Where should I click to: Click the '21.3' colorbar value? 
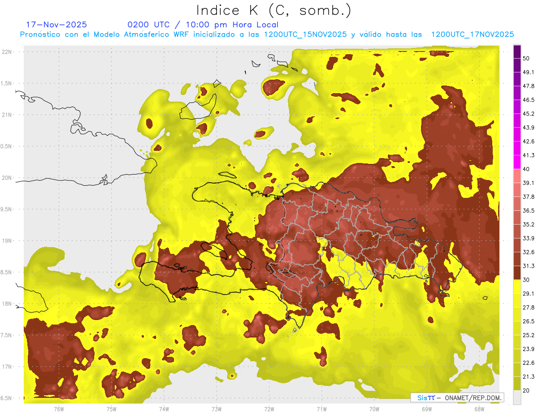coord(529,376)
